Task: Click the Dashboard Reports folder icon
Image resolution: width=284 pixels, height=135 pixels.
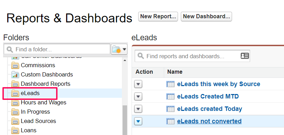Action: tap(15, 84)
